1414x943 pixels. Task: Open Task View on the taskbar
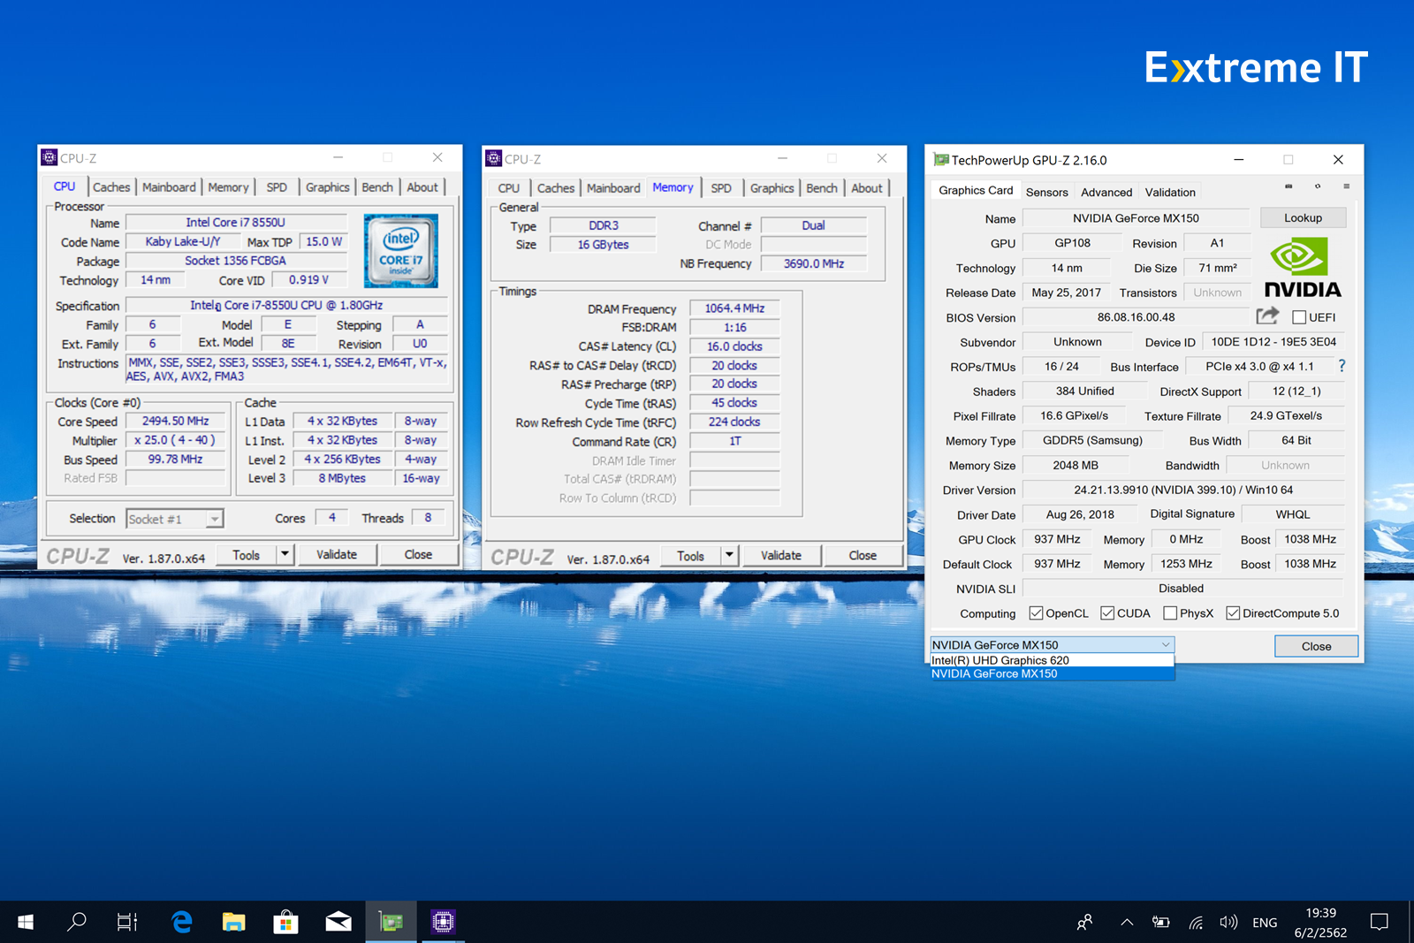coord(127,922)
